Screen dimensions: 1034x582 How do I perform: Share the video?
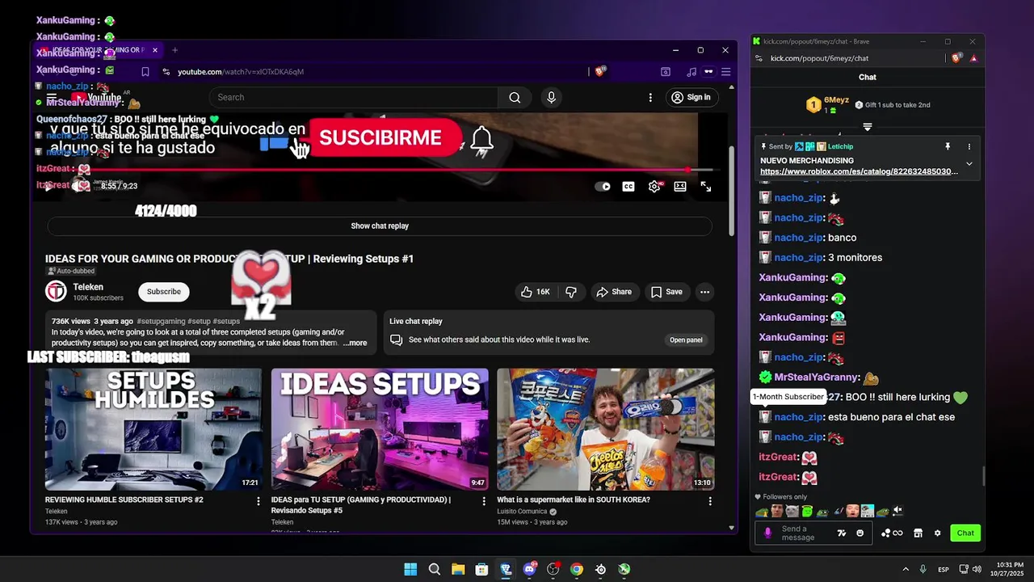tap(613, 292)
